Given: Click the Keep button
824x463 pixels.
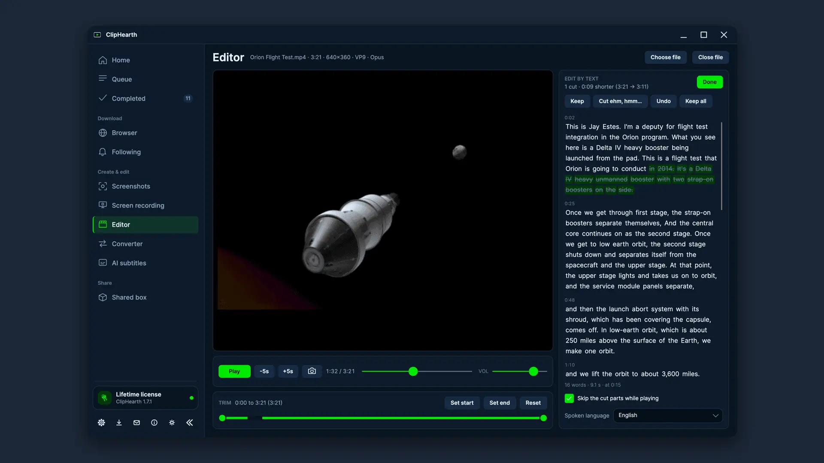Looking at the screenshot, I should click(577, 101).
